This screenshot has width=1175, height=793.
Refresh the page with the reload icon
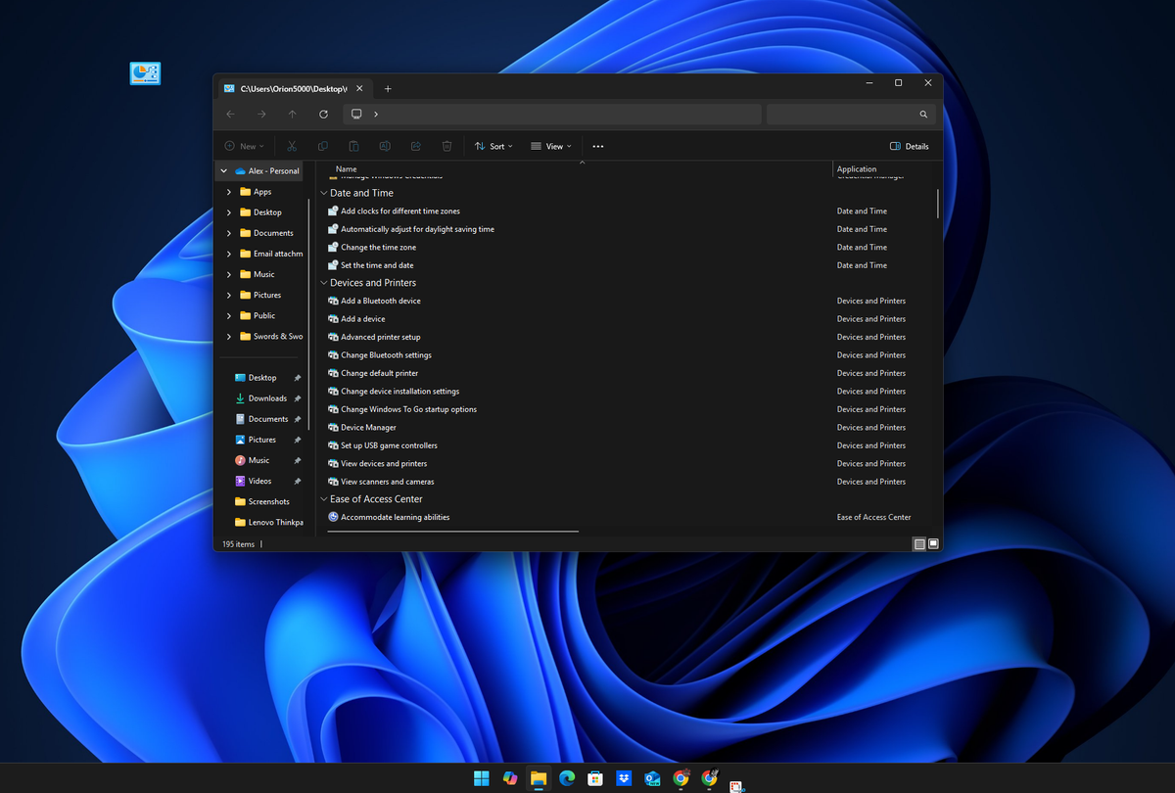tap(324, 114)
